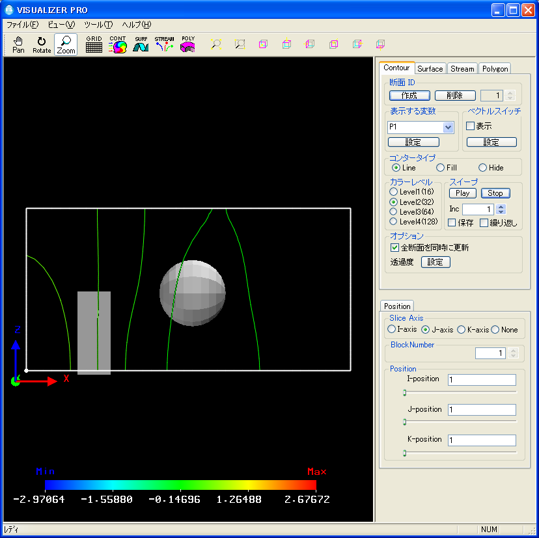Click the STREAM streamline toolbar icon
This screenshot has height=538, width=539.
click(x=164, y=44)
